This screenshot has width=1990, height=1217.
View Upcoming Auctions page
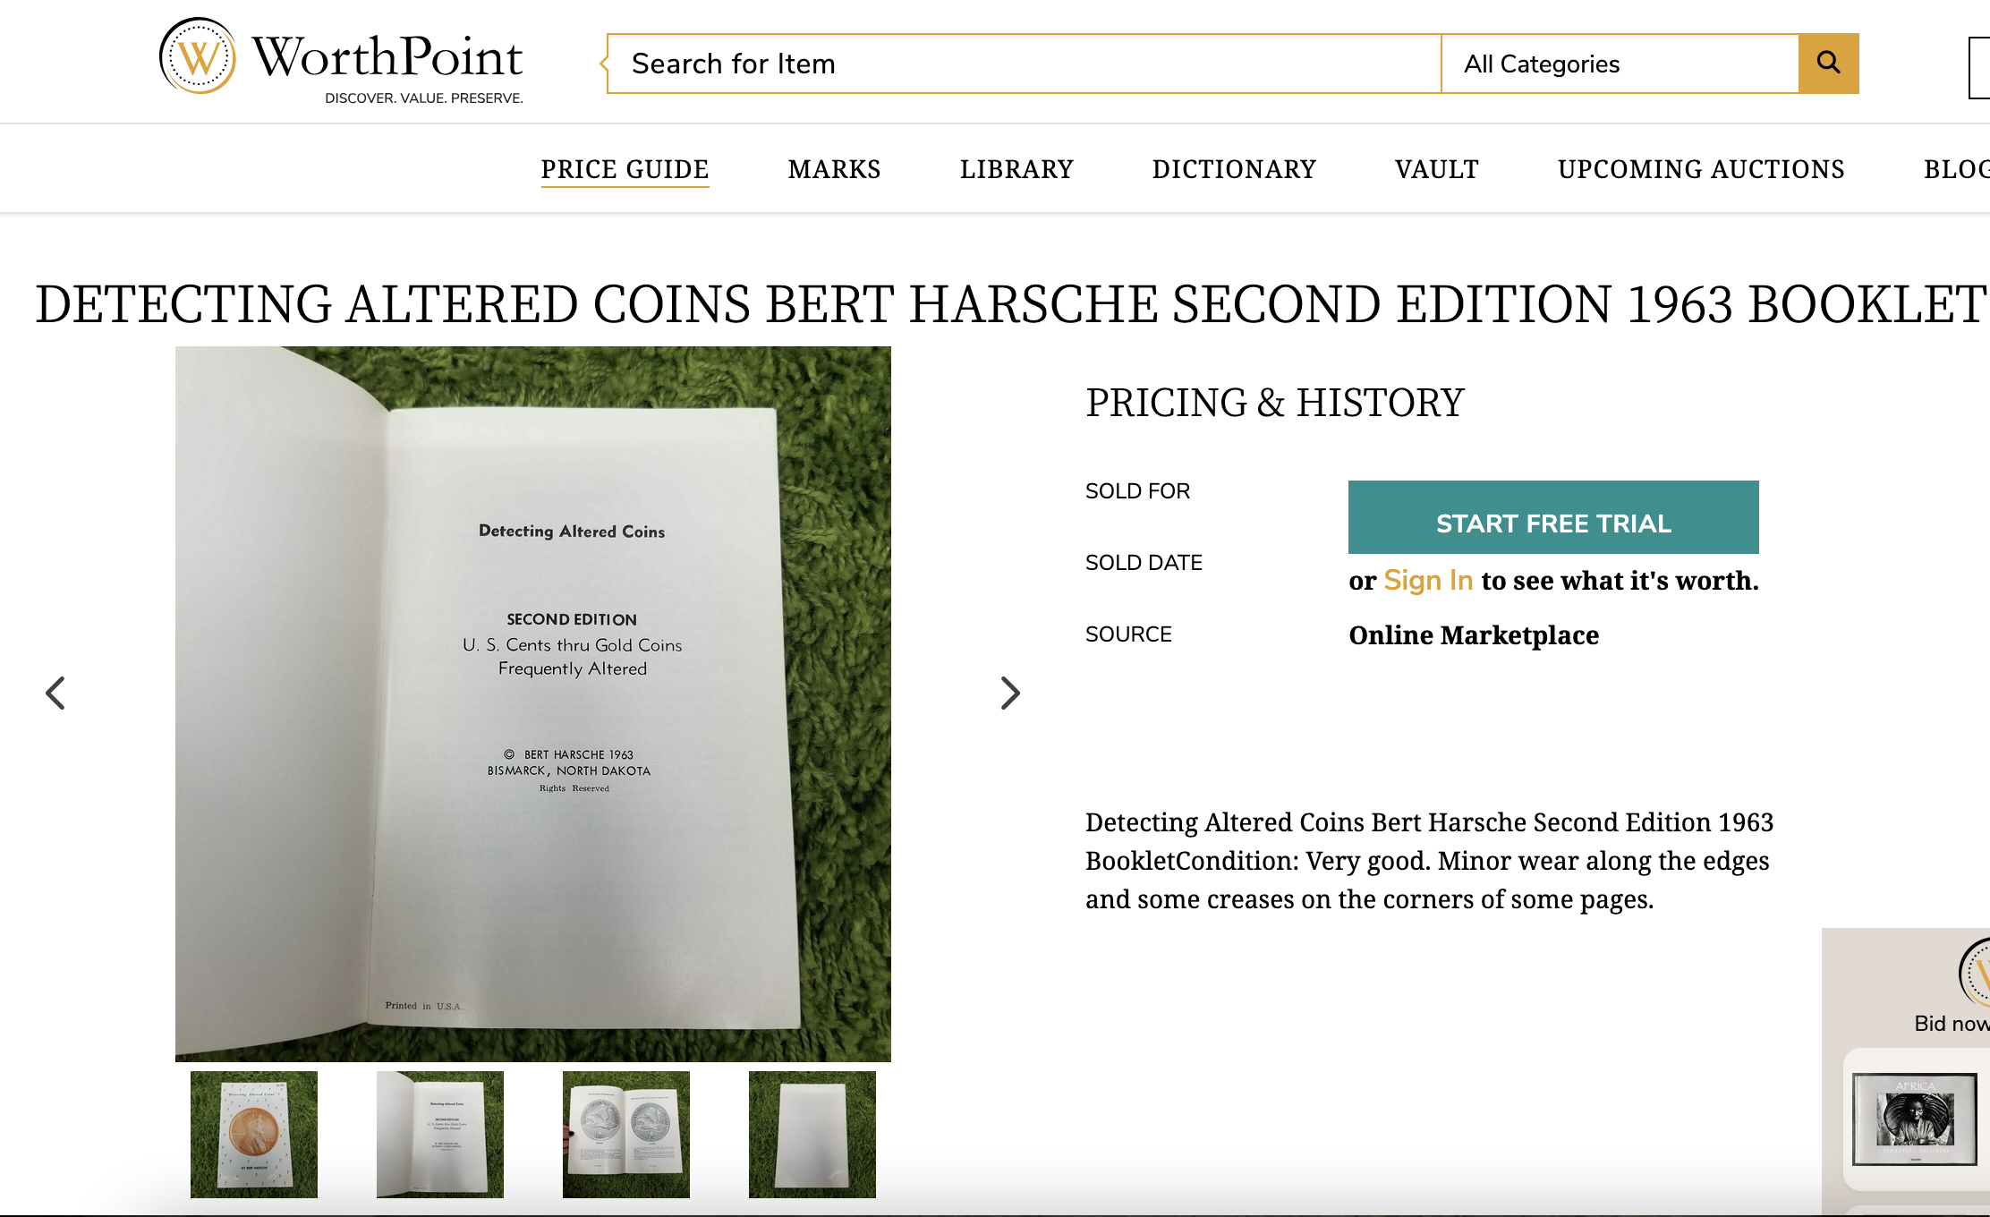click(1701, 169)
